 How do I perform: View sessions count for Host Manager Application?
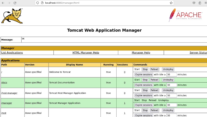tap(125, 93)
